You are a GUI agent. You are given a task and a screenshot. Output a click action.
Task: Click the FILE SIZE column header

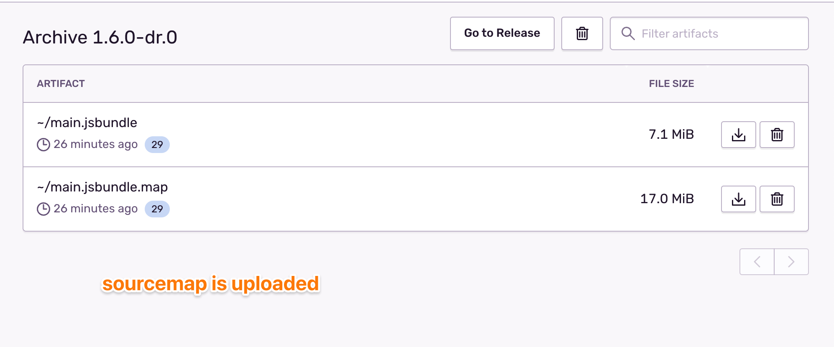point(671,84)
